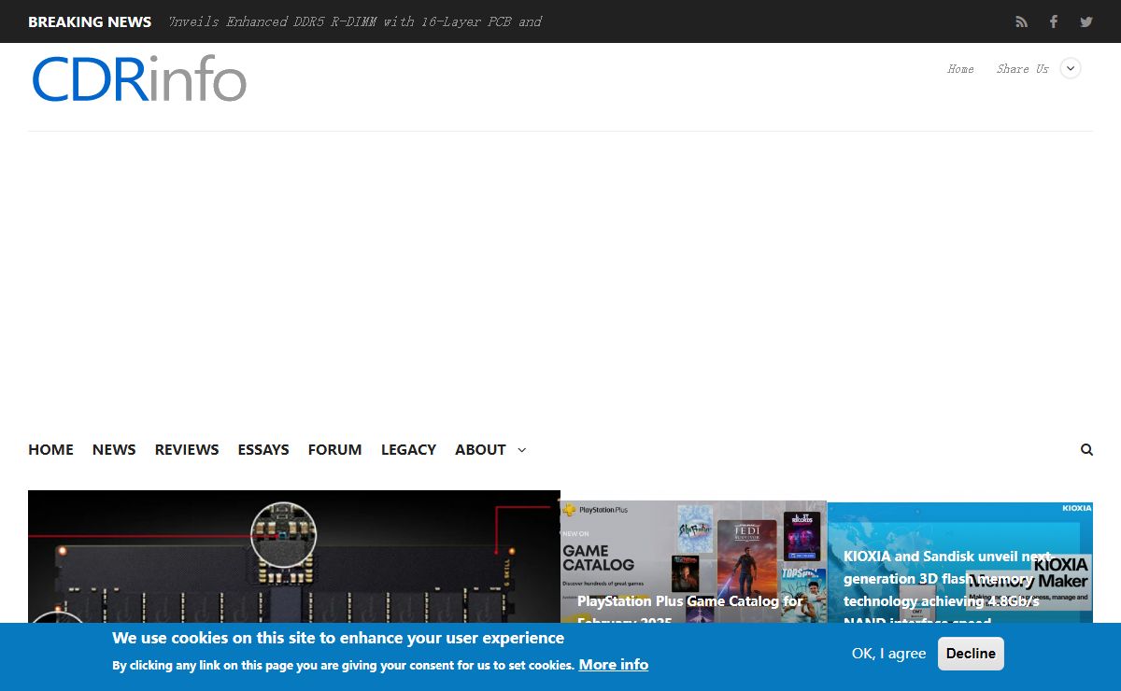Open the More info cookie link
This screenshot has width=1121, height=691.
click(613, 665)
